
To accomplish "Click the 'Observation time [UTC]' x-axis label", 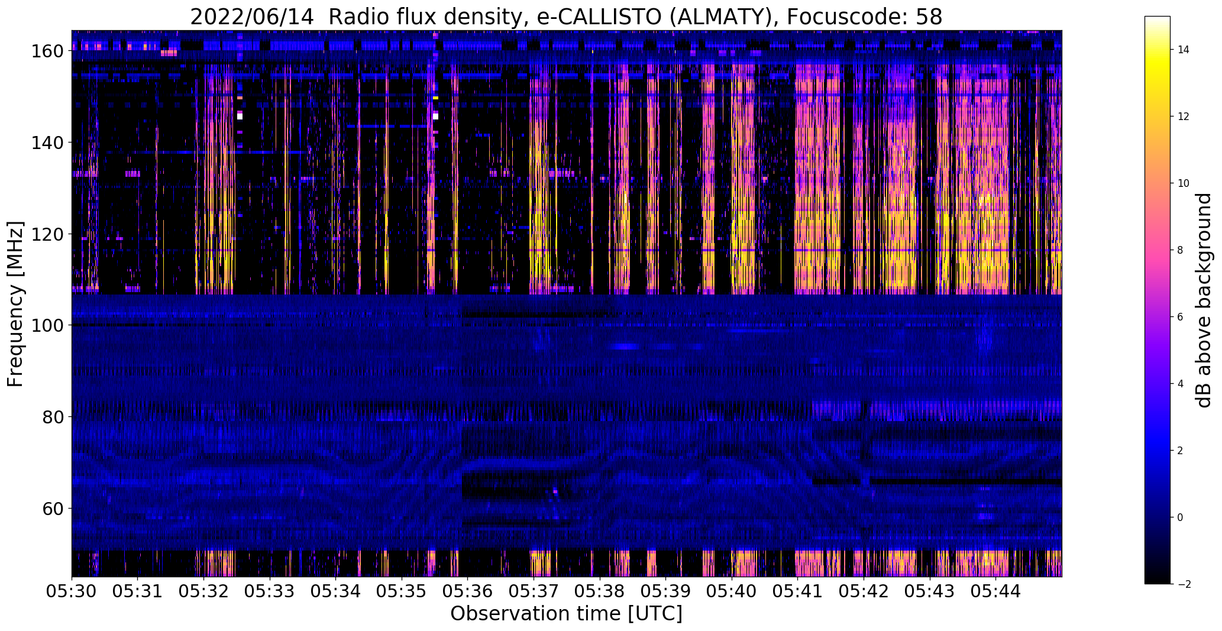I will [566, 614].
